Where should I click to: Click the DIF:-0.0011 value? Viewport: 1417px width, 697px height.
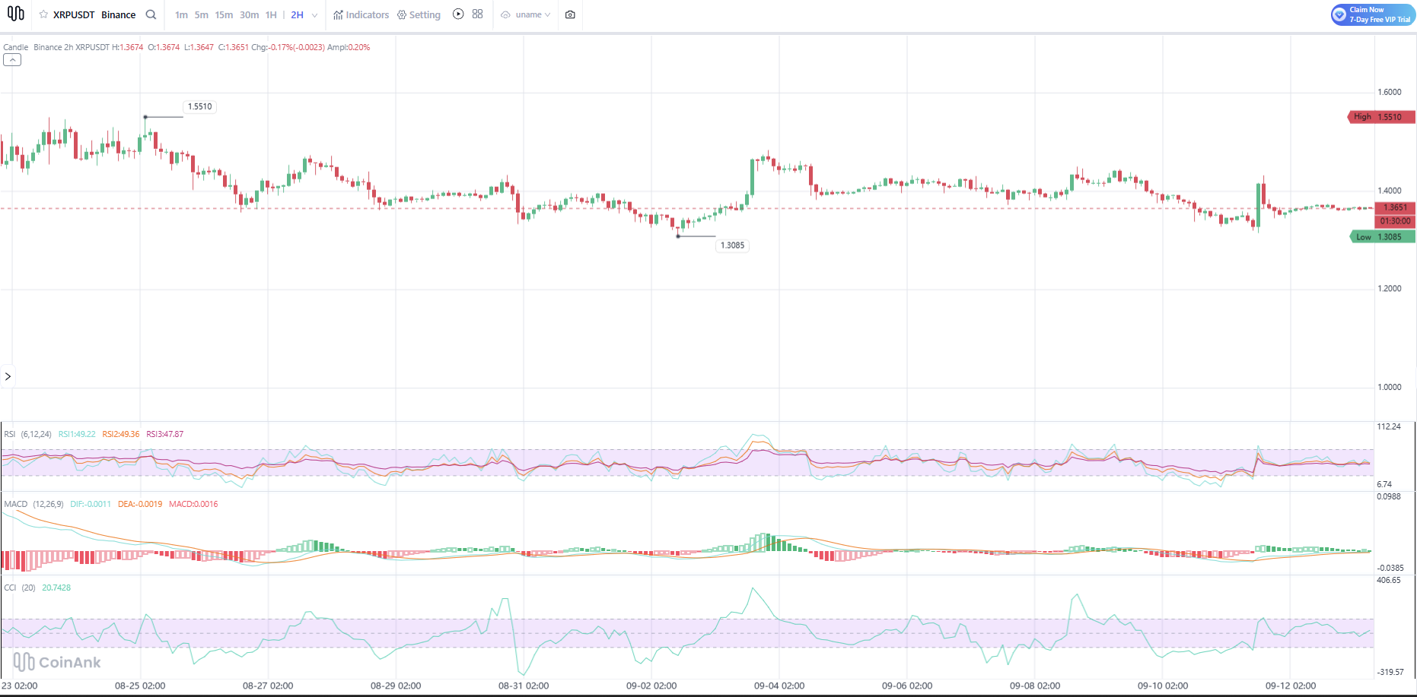[91, 504]
